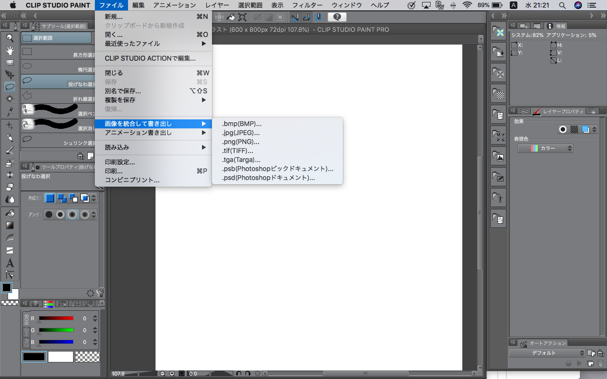Select the Correct line tool
Image resolution: width=607 pixels, height=379 pixels.
[9, 275]
